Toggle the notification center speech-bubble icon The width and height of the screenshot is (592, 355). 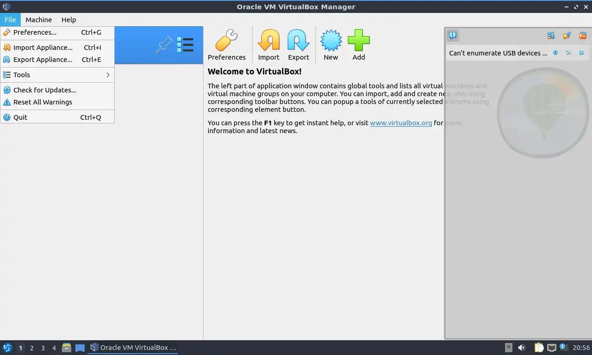pos(453,35)
